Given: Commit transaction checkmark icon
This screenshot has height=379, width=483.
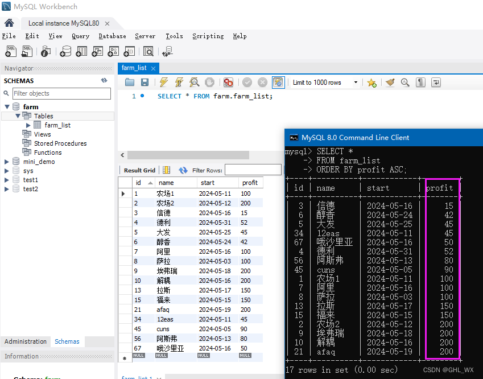Looking at the screenshot, I should coord(247,83).
